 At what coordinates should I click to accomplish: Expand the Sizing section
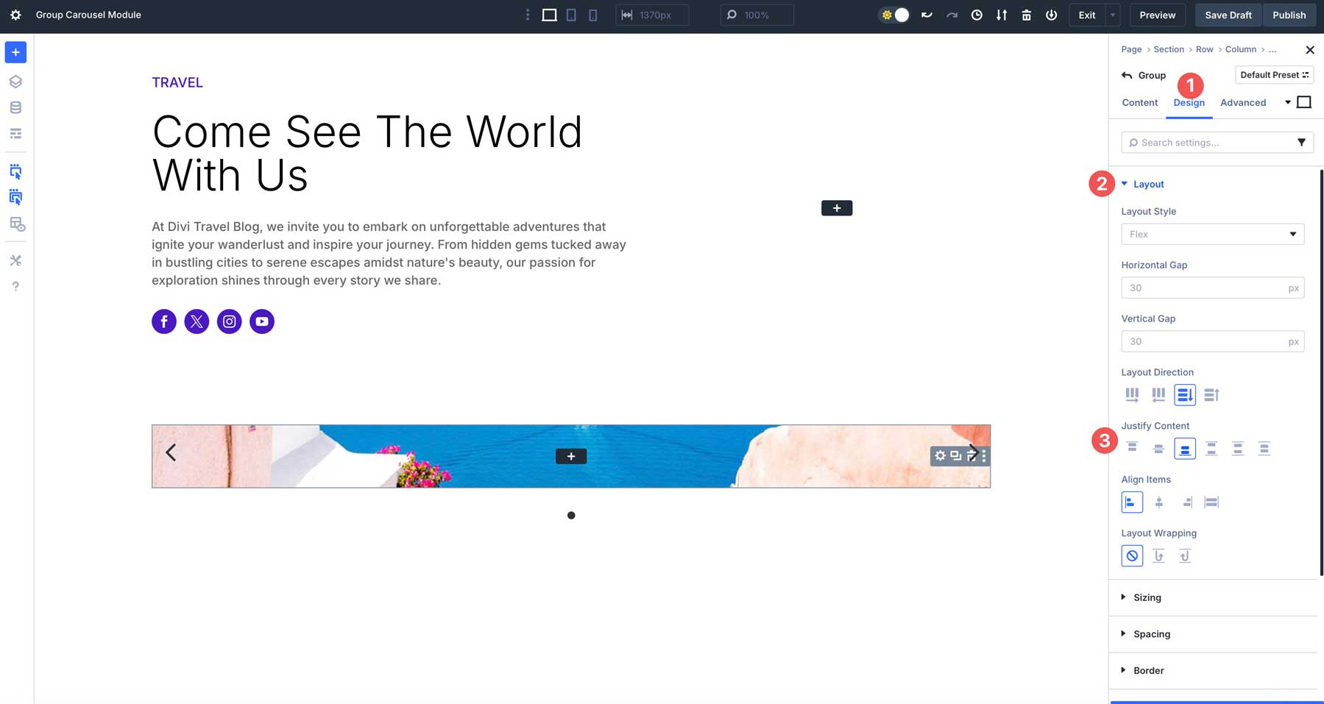click(x=1148, y=597)
